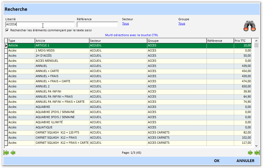Jump to the last results page
263x168 pixels.
[x=257, y=153]
